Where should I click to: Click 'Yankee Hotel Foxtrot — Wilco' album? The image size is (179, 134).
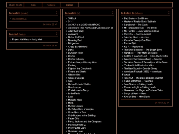point(139,65)
